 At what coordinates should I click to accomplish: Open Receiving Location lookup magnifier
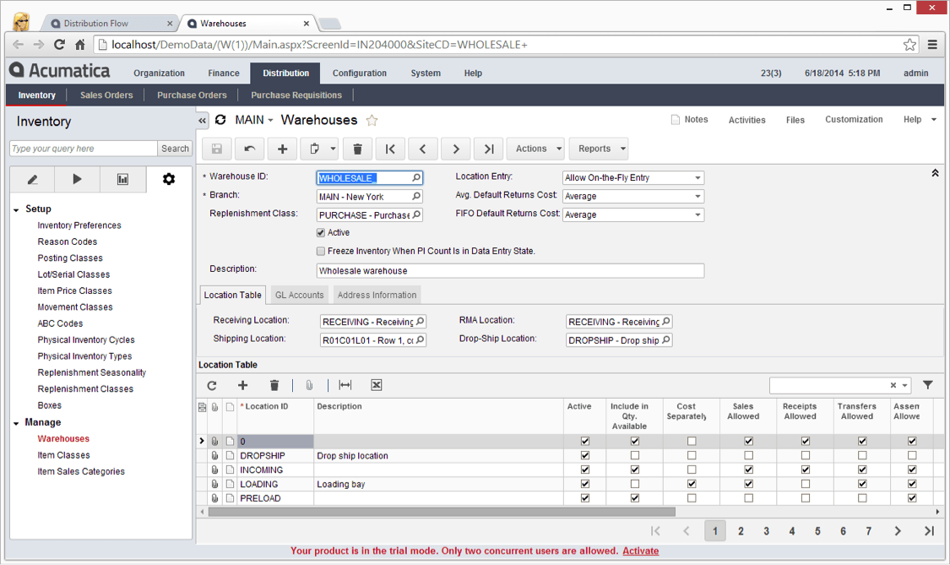point(420,321)
